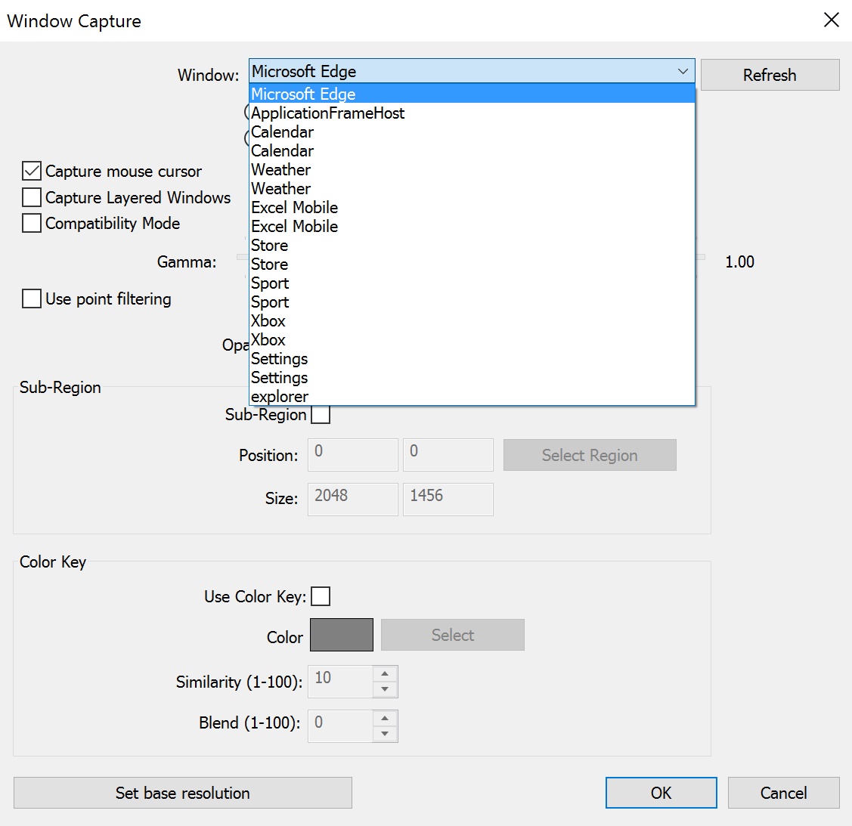Pick the first Calendar entry in list
This screenshot has height=826, width=852.
click(472, 132)
